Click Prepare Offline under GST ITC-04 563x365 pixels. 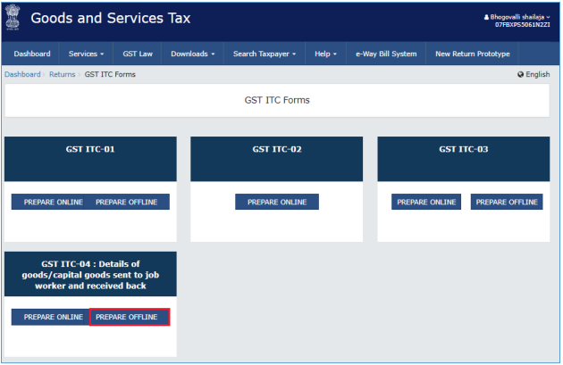(x=130, y=318)
